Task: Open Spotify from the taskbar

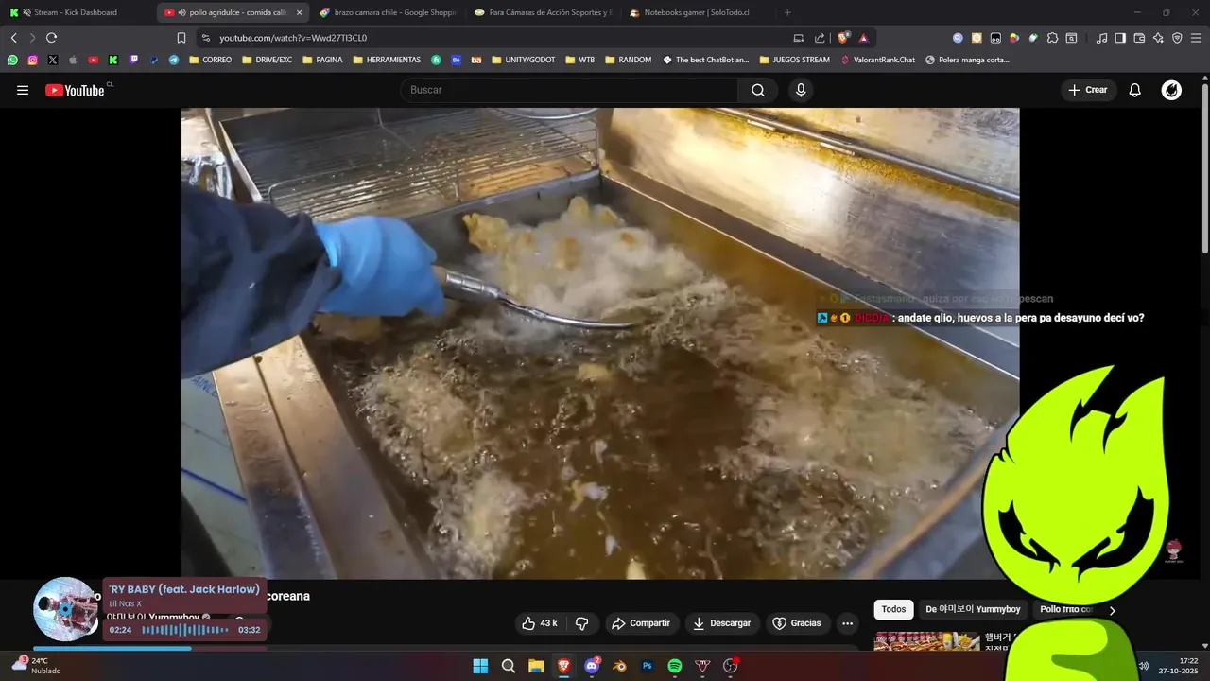Action: (675, 666)
